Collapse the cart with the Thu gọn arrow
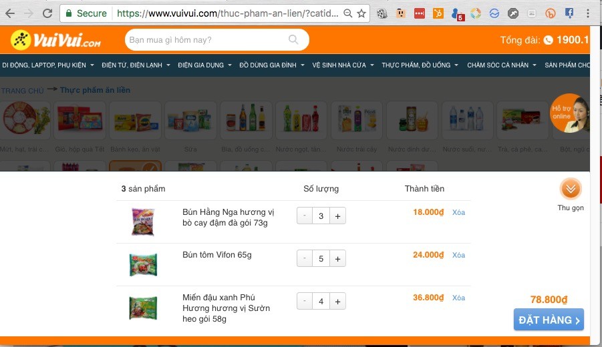Image resolution: width=602 pixels, height=347 pixels. [x=571, y=189]
